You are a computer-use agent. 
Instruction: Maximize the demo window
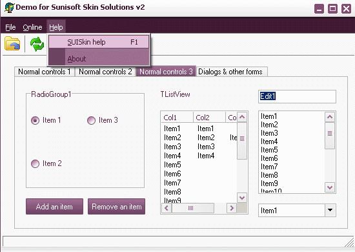[x=332, y=9]
